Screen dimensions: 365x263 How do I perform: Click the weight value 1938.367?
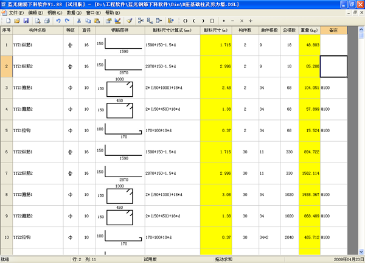[x=310, y=195]
